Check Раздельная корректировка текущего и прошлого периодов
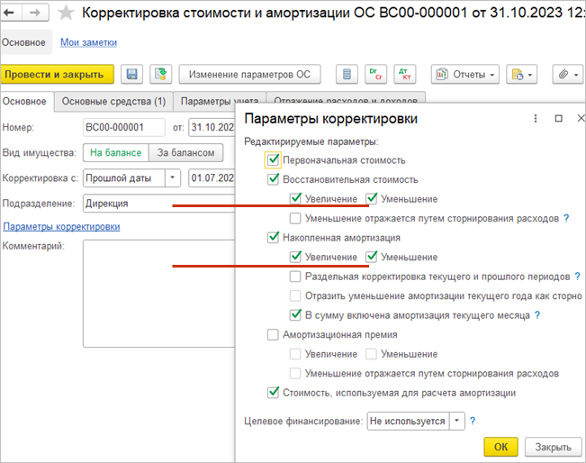The width and height of the screenshot is (586, 463). point(295,277)
